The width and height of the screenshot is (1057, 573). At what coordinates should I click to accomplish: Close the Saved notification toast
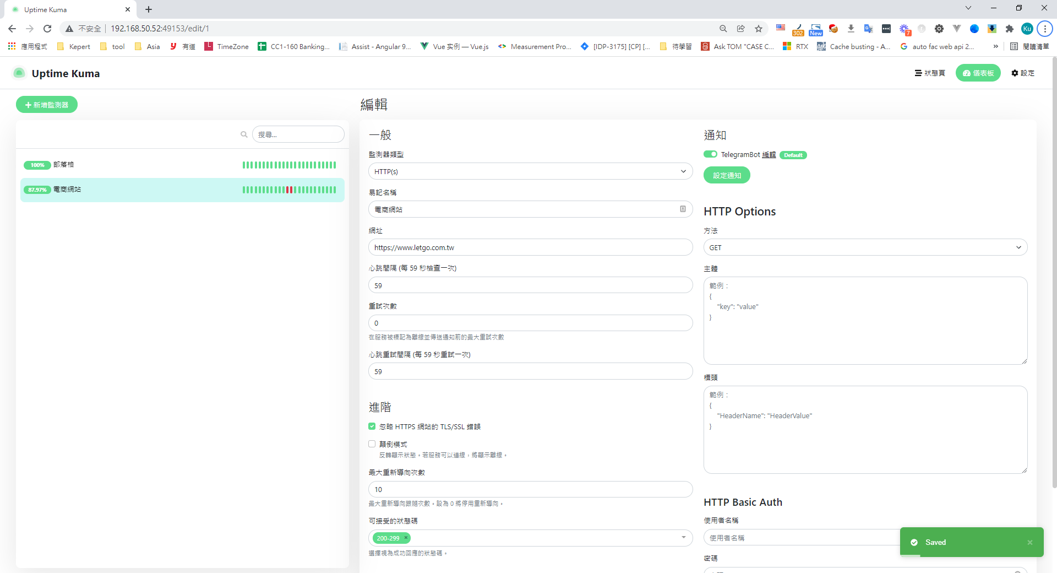pyautogui.click(x=1029, y=543)
